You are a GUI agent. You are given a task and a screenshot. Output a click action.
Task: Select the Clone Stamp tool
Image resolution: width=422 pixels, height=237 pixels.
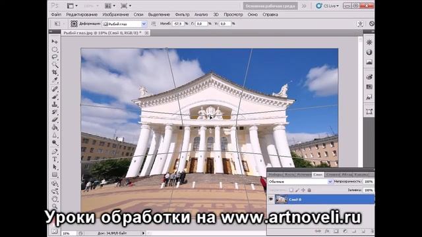click(55, 104)
